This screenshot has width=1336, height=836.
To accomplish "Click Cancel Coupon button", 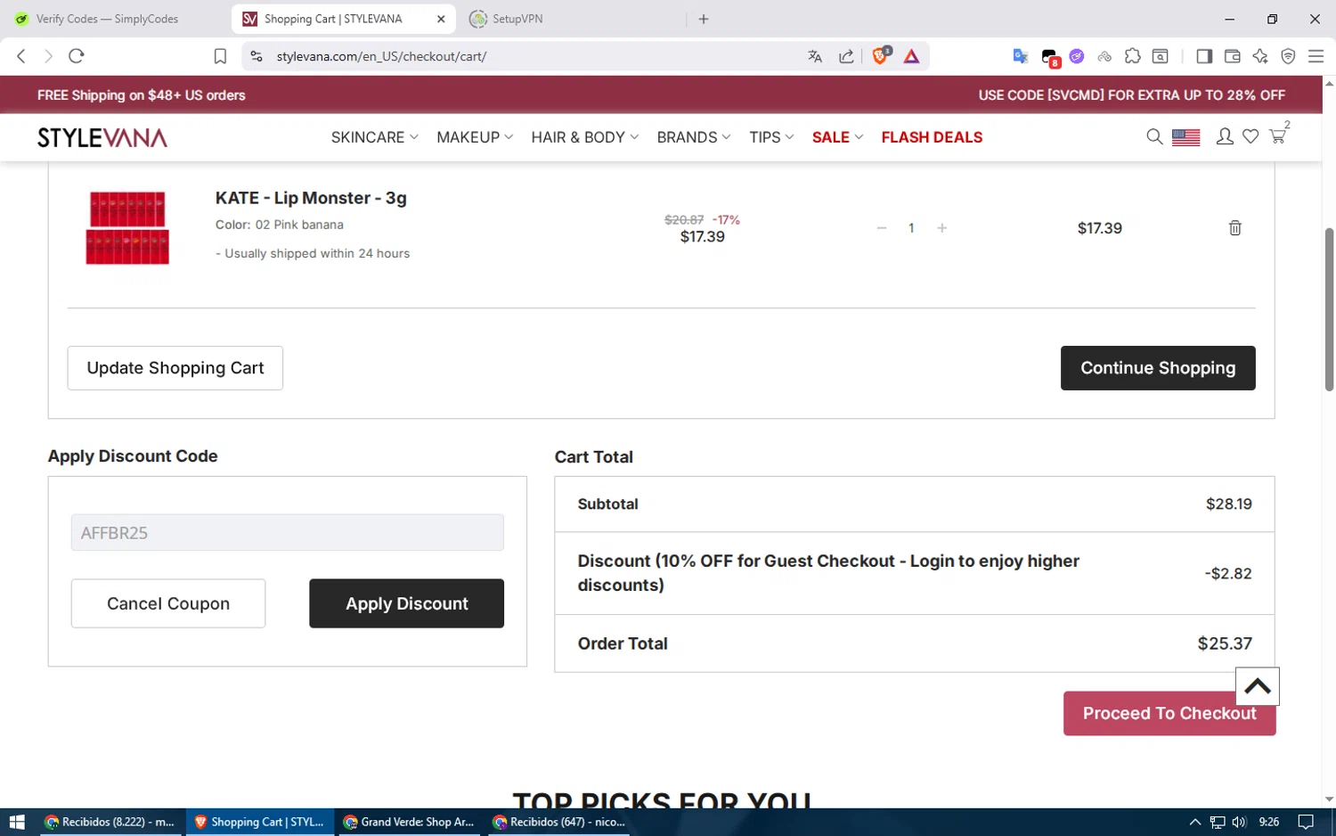I will pos(168,603).
